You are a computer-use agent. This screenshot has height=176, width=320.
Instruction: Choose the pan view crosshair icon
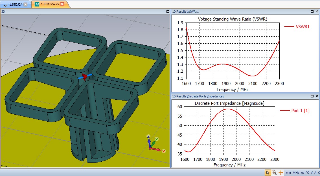[x=281, y=173]
